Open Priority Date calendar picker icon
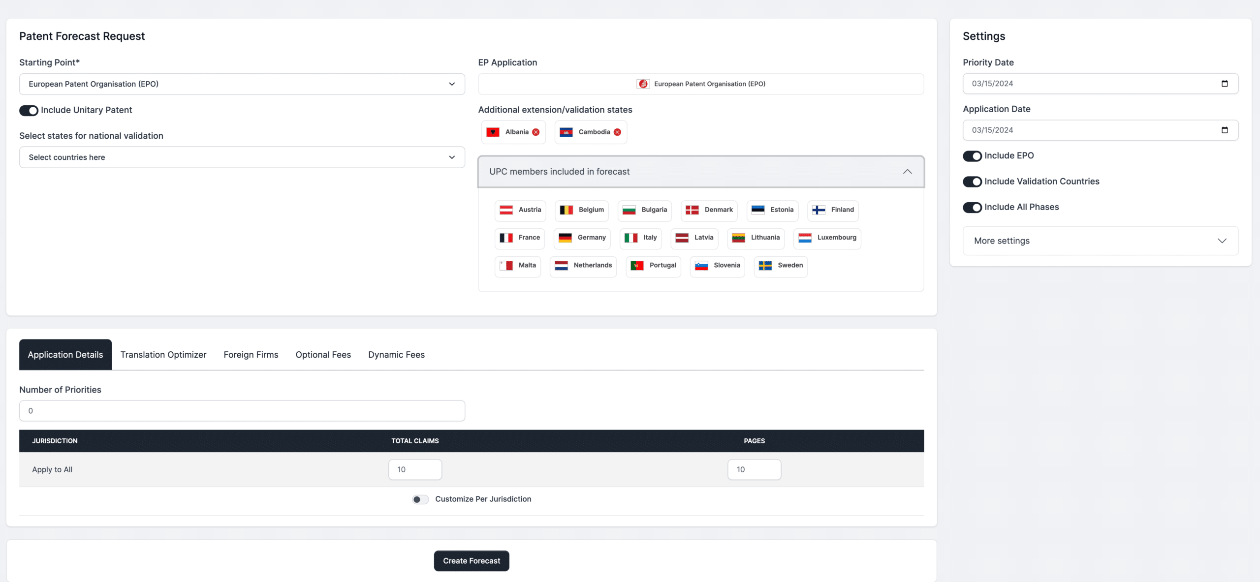The height and width of the screenshot is (582, 1260). point(1225,84)
